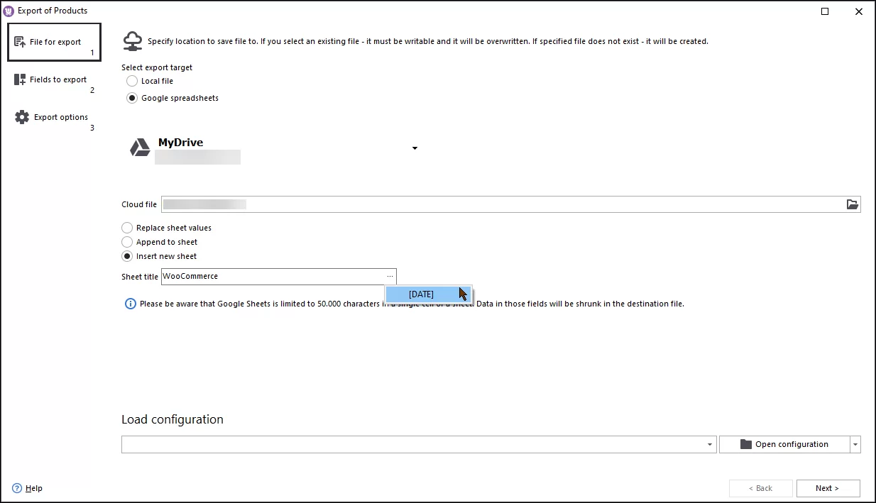
Task: Click the folder icon on Open configuration button
Action: [x=745, y=443]
